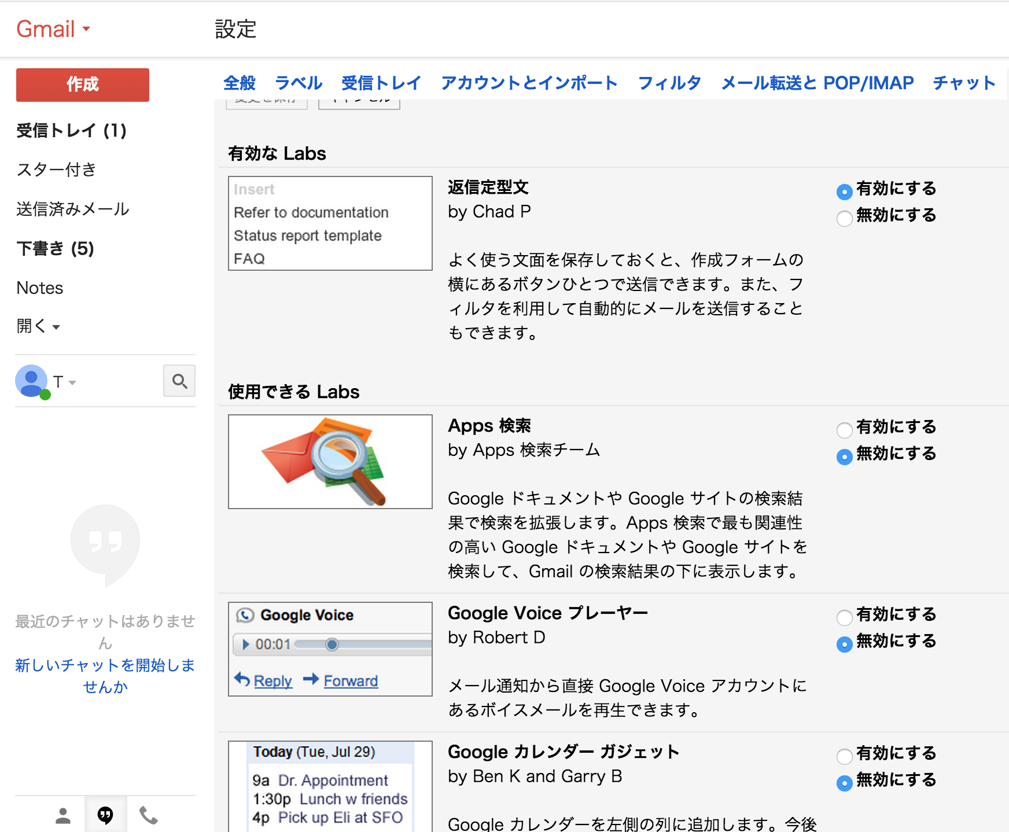The height and width of the screenshot is (832, 1009).
Task: Enable the Apps 検索 lab
Action: [x=845, y=430]
